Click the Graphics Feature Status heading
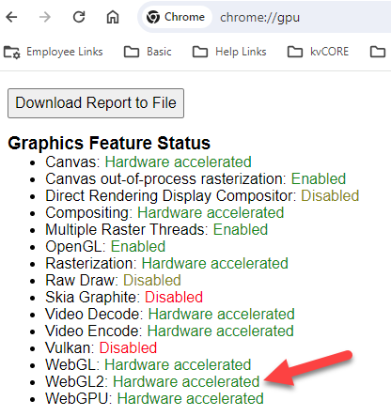Viewport: 391px width, 416px height. click(x=109, y=143)
